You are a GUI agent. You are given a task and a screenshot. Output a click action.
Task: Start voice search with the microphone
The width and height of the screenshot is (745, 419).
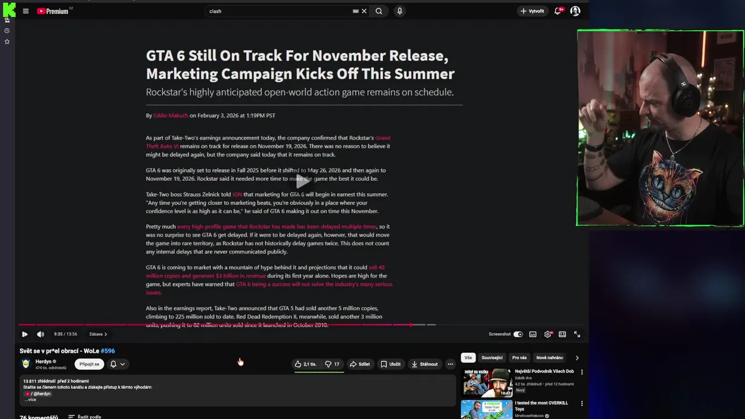(399, 11)
